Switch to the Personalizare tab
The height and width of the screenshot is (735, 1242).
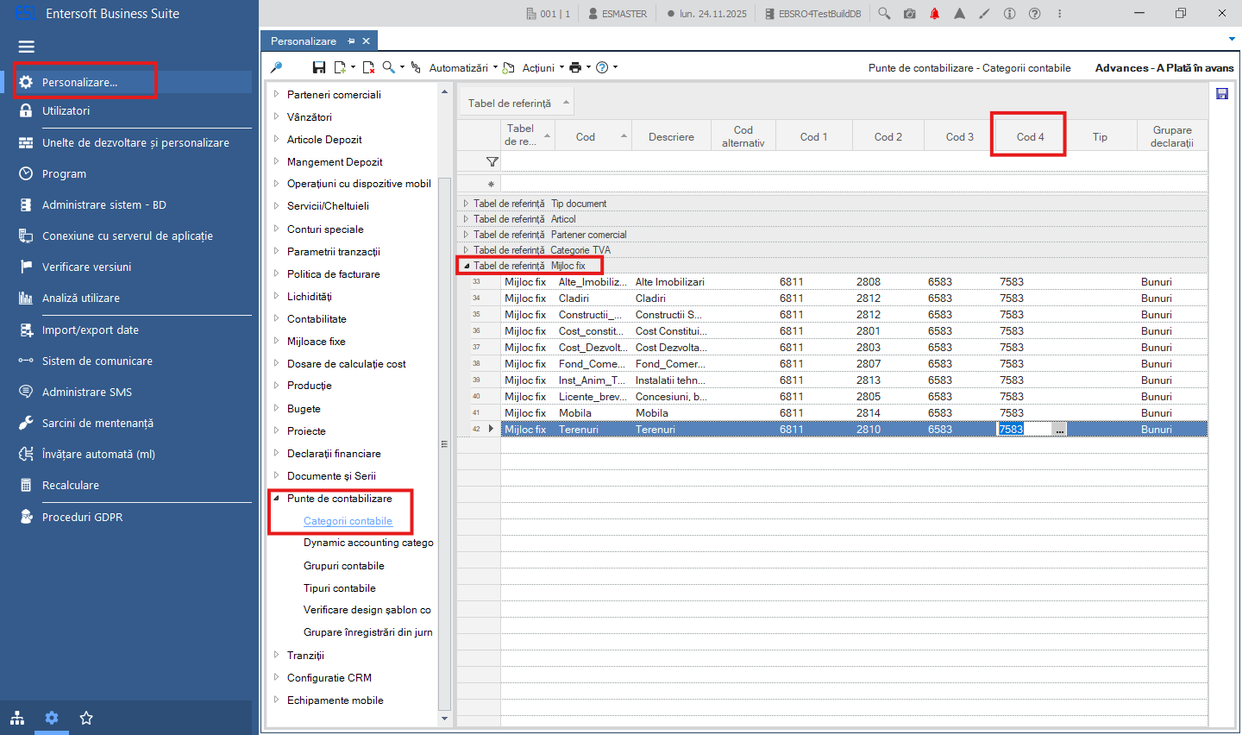tap(304, 41)
